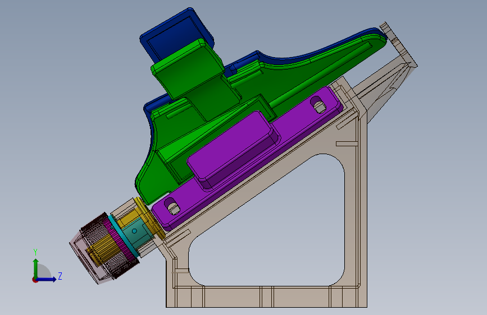The image size is (487, 315).
Task: Select the blue Z-axis arrow of the triad
Action: coord(47,279)
